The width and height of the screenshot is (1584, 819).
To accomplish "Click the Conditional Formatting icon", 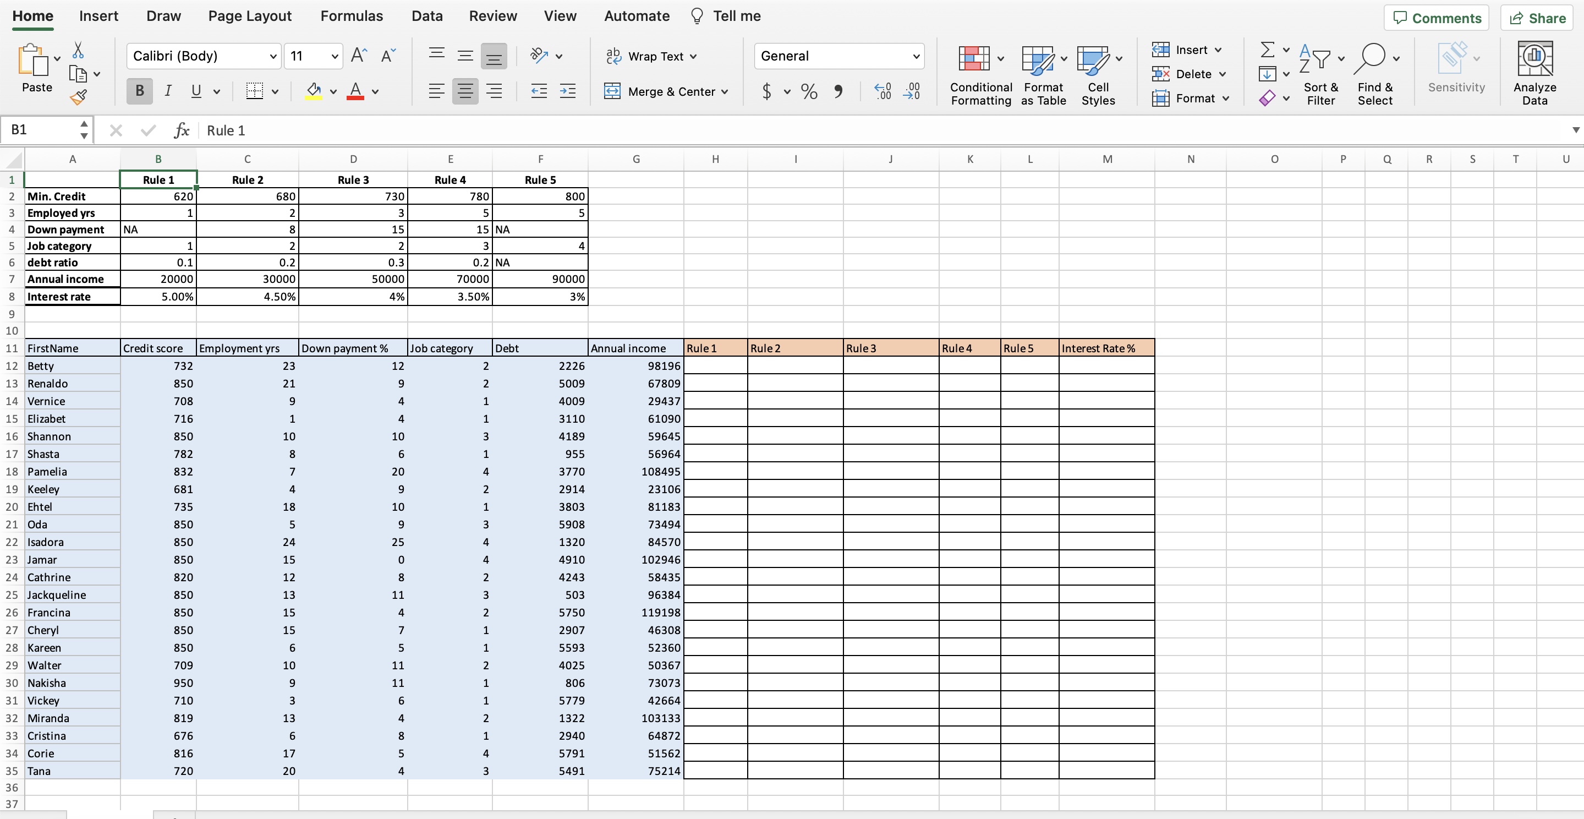I will pyautogui.click(x=974, y=59).
